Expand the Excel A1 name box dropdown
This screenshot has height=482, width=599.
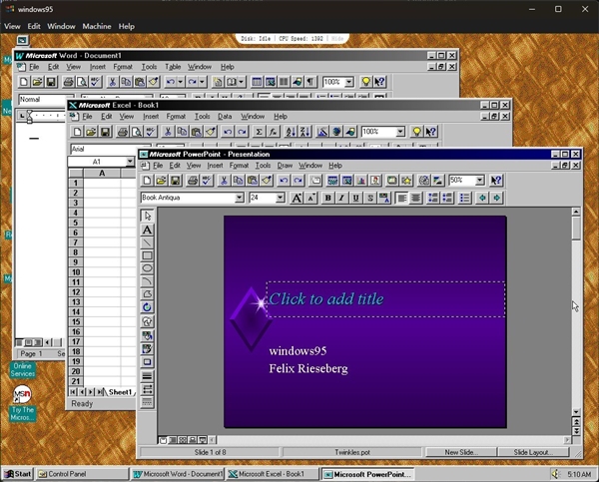[x=130, y=162]
